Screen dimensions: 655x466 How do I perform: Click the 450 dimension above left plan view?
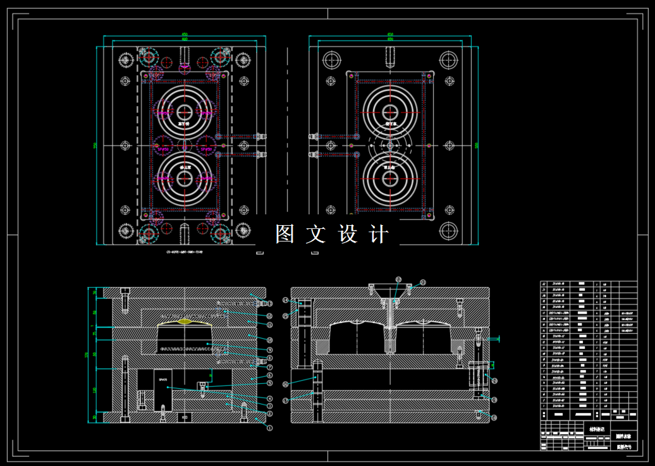pos(185,34)
